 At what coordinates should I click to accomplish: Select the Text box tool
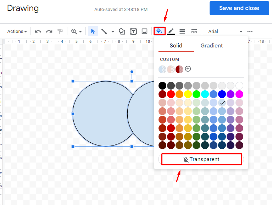click(133, 32)
